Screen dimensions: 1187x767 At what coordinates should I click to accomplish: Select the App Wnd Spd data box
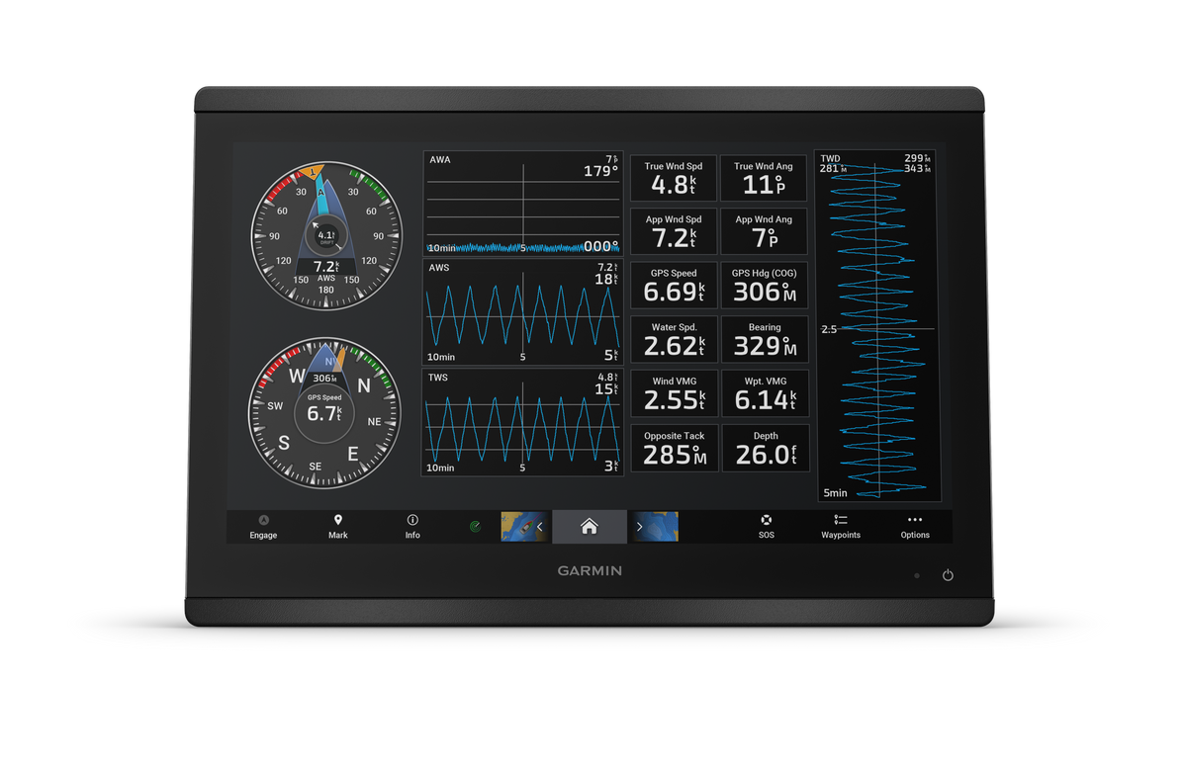(674, 232)
